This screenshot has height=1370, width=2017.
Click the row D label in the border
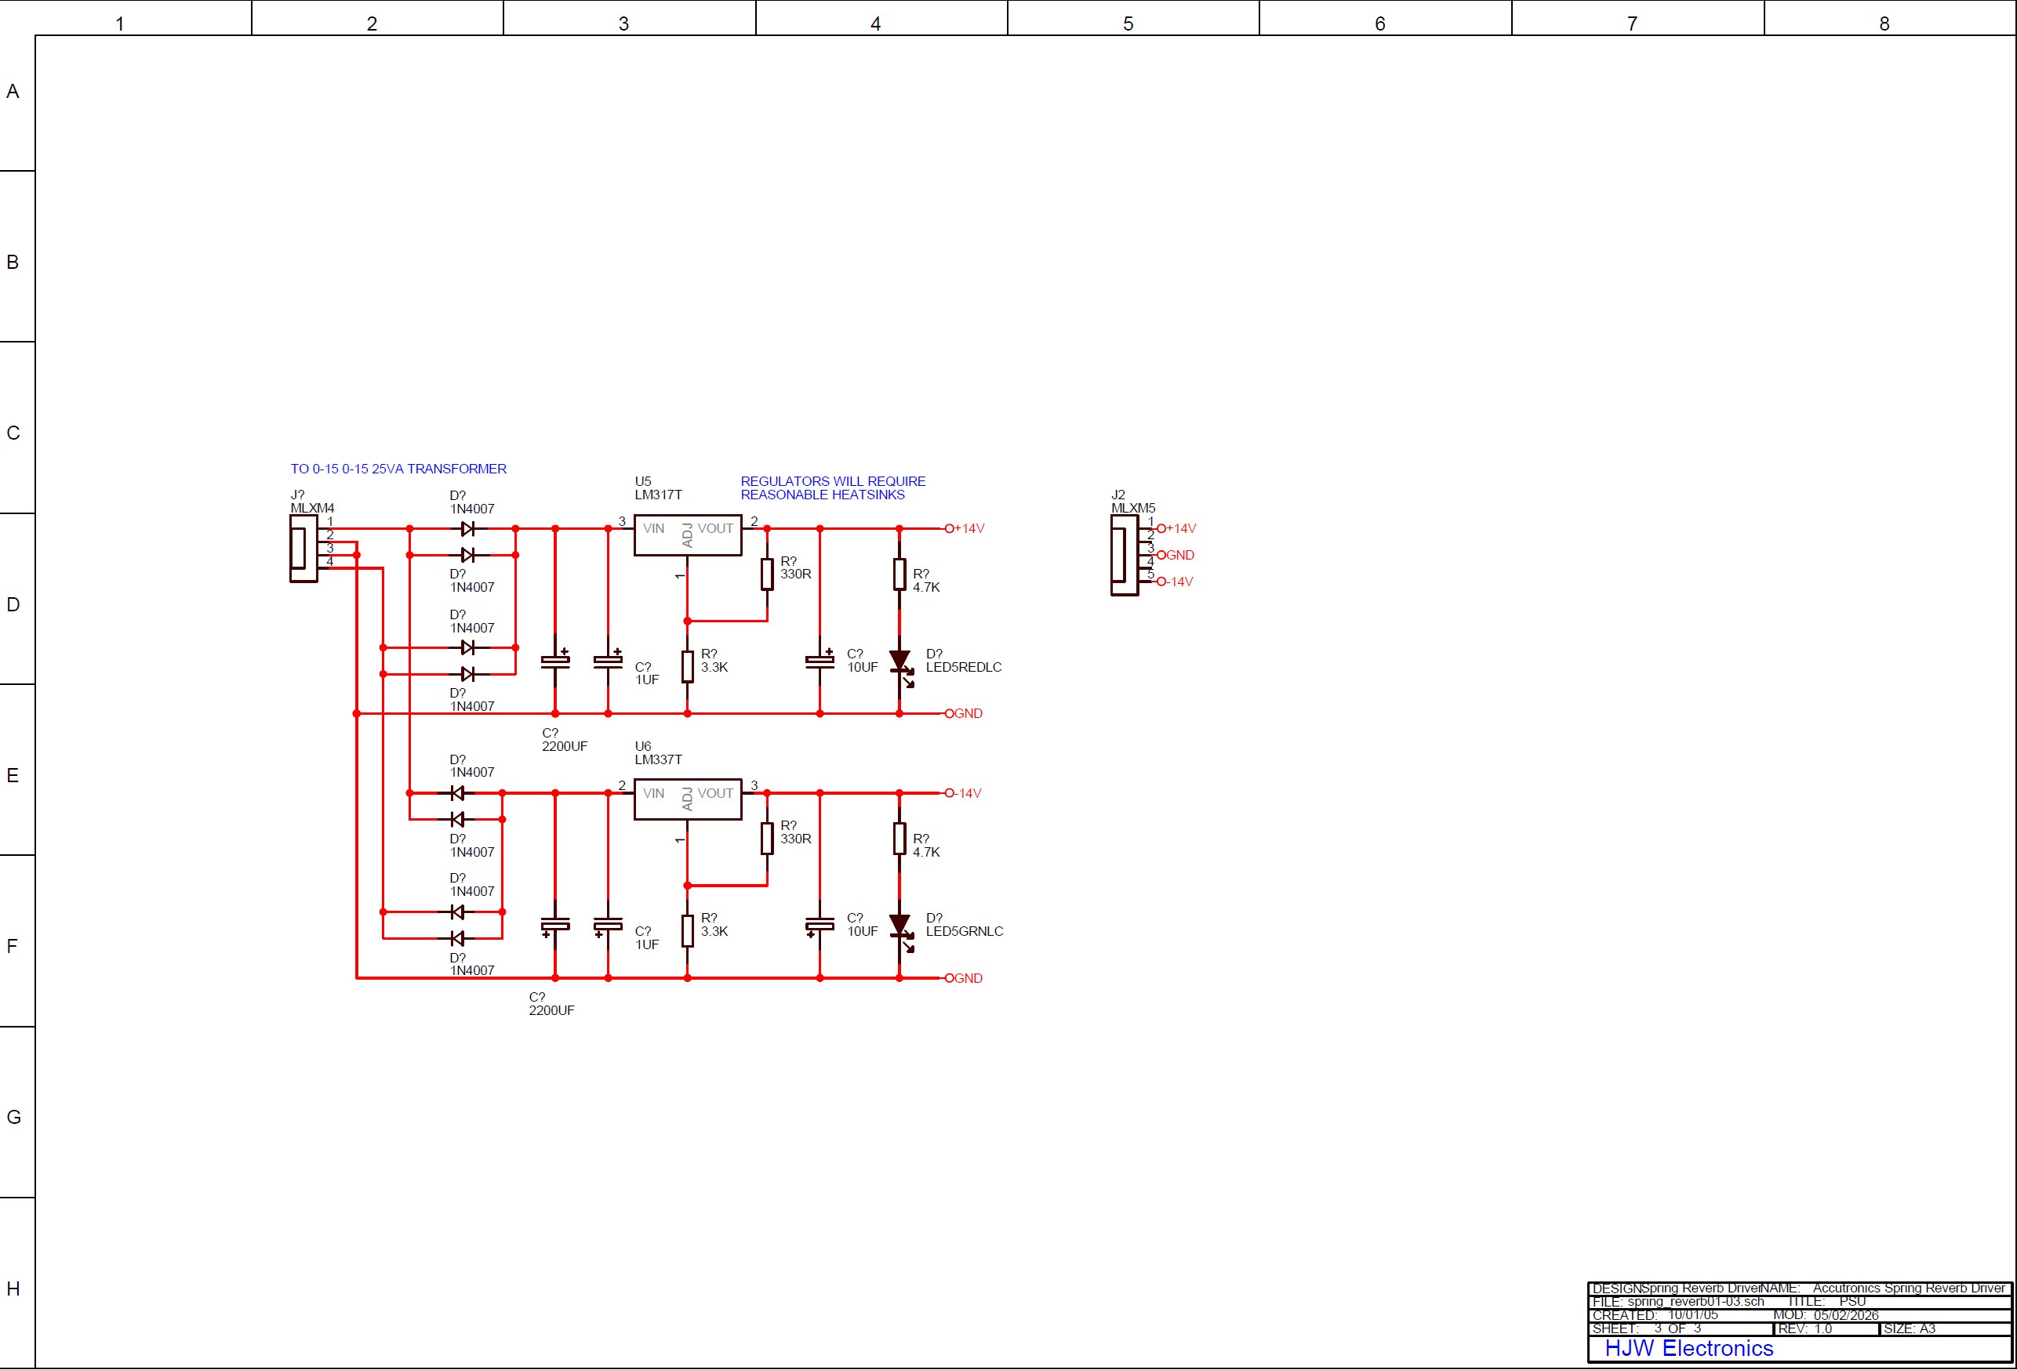click(13, 606)
